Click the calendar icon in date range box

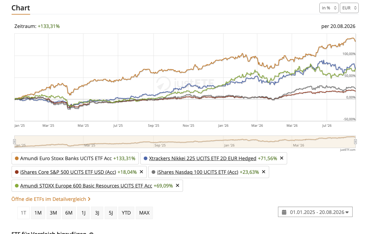pos(284,212)
